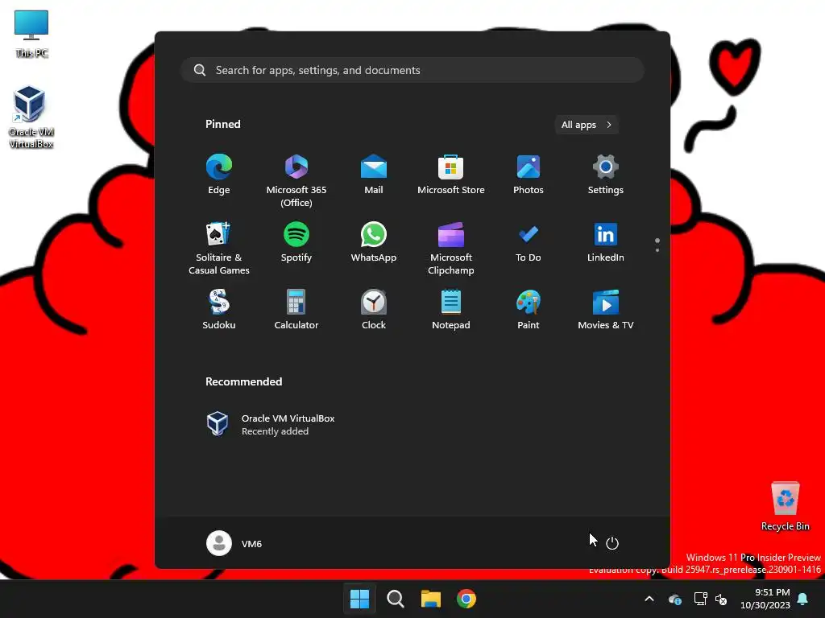This screenshot has height=618, width=825.
Task: Launch Microsoft 365 (Office)
Action: [296, 179]
